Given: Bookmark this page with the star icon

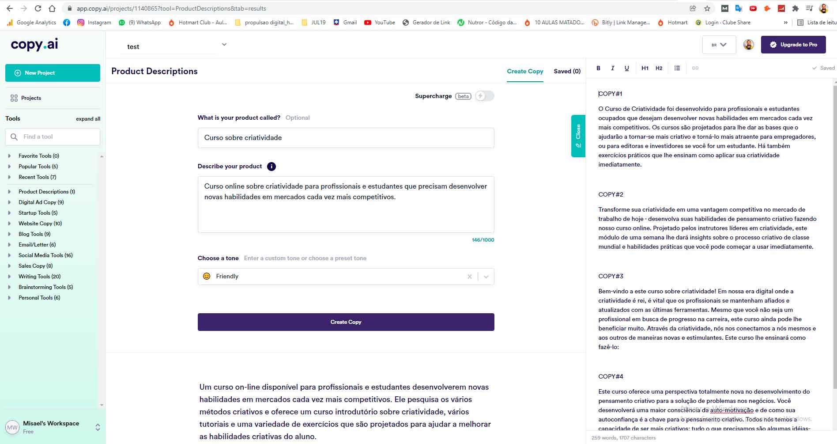Looking at the screenshot, I should 707,8.
